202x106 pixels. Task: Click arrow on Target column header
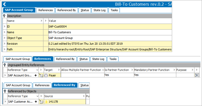point(59,70)
